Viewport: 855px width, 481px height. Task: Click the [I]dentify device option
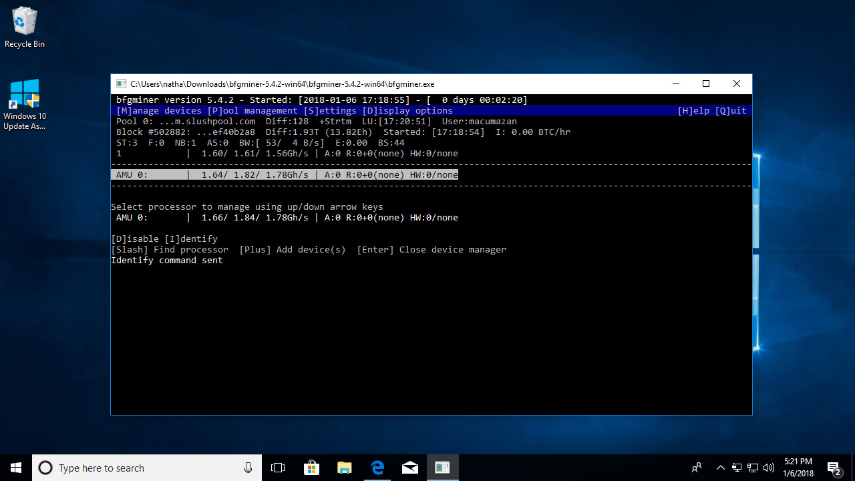click(x=191, y=239)
